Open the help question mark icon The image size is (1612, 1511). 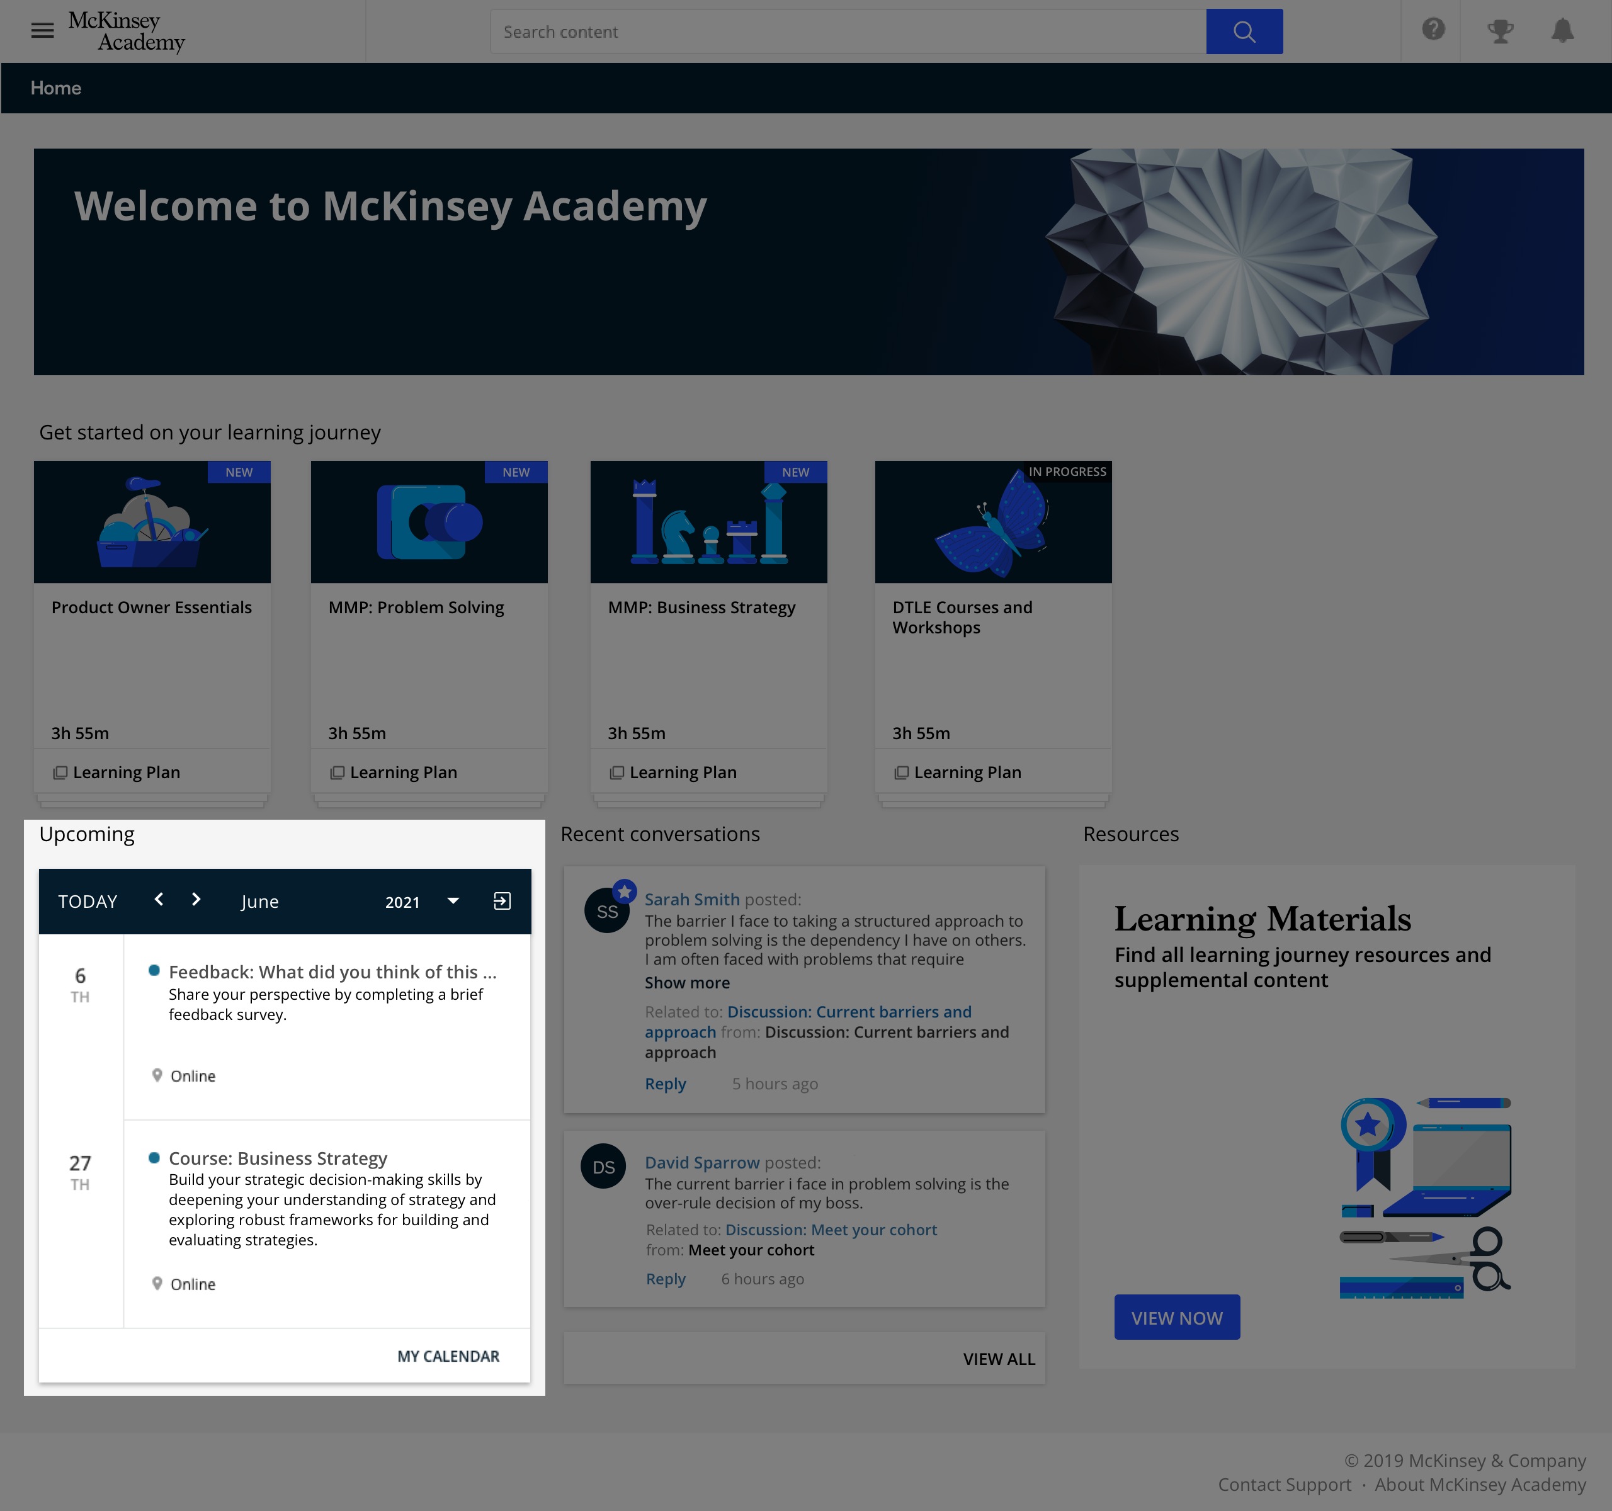tap(1433, 30)
